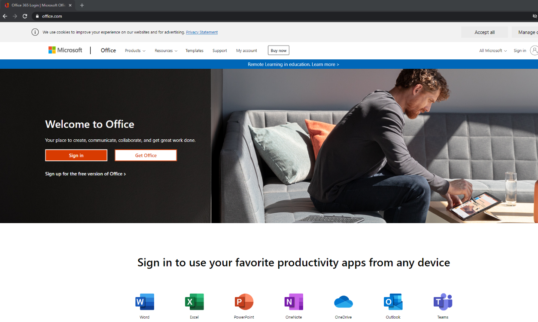Click the user avatar icon at top right
The height and width of the screenshot is (322, 538).
(x=534, y=50)
